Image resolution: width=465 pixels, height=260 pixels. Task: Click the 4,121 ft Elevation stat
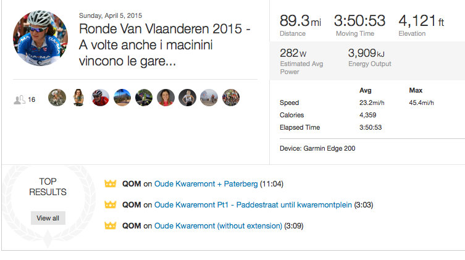click(x=422, y=24)
